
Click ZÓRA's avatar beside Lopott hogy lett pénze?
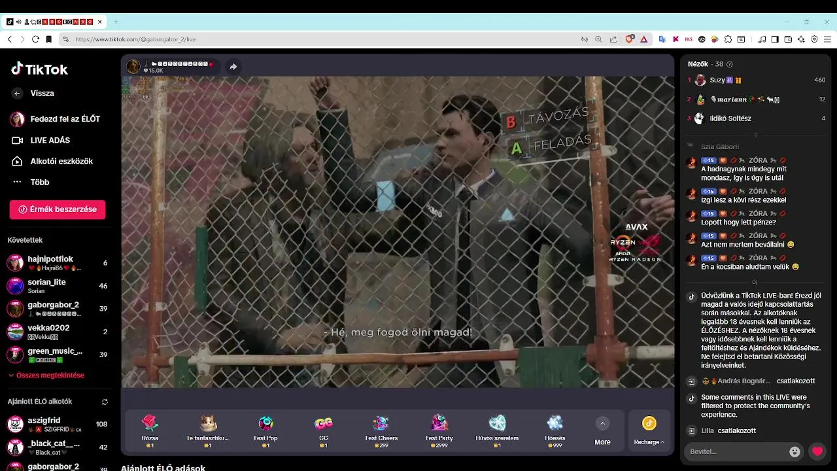[691, 215]
